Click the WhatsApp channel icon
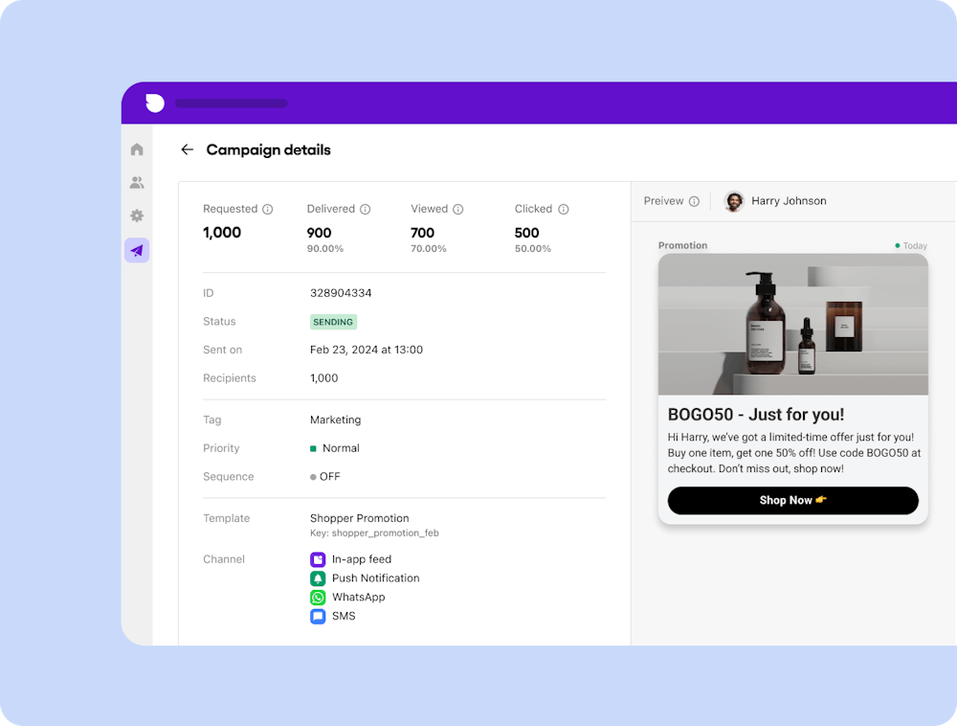This screenshot has height=726, width=957. tap(318, 597)
